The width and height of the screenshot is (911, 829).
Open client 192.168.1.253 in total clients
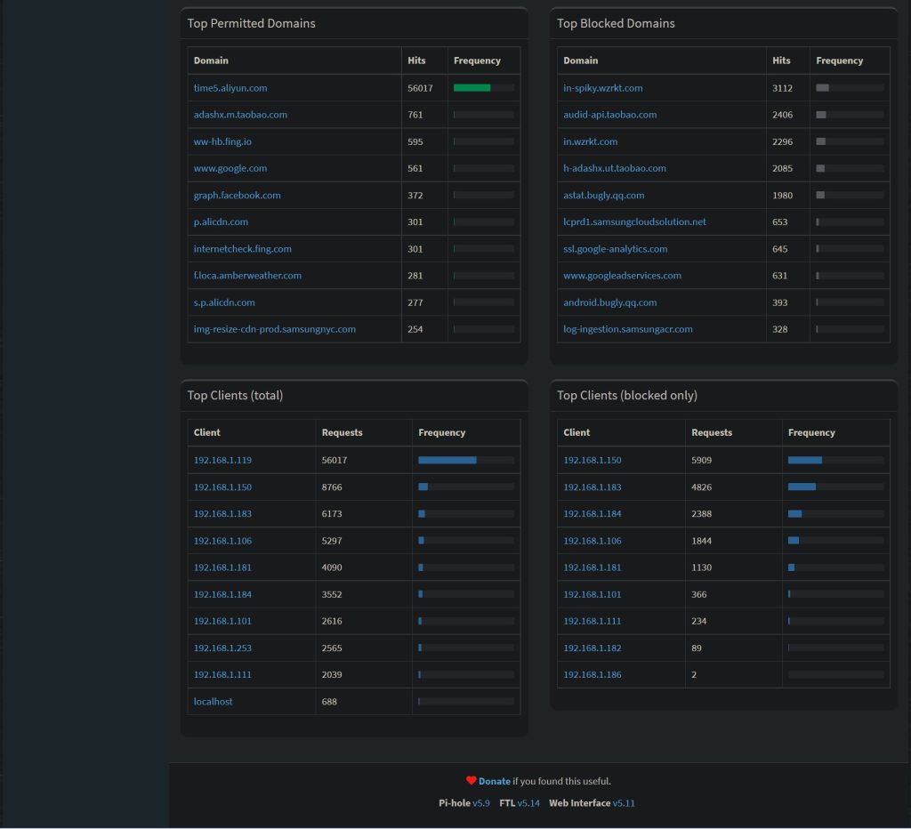[222, 648]
